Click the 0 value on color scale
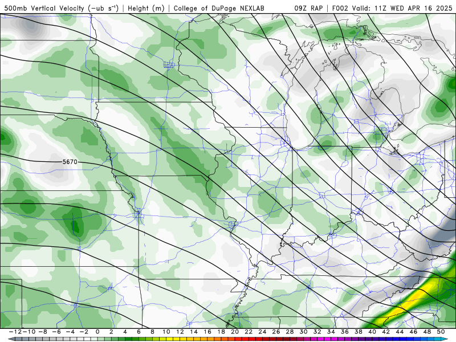 (x=97, y=332)
